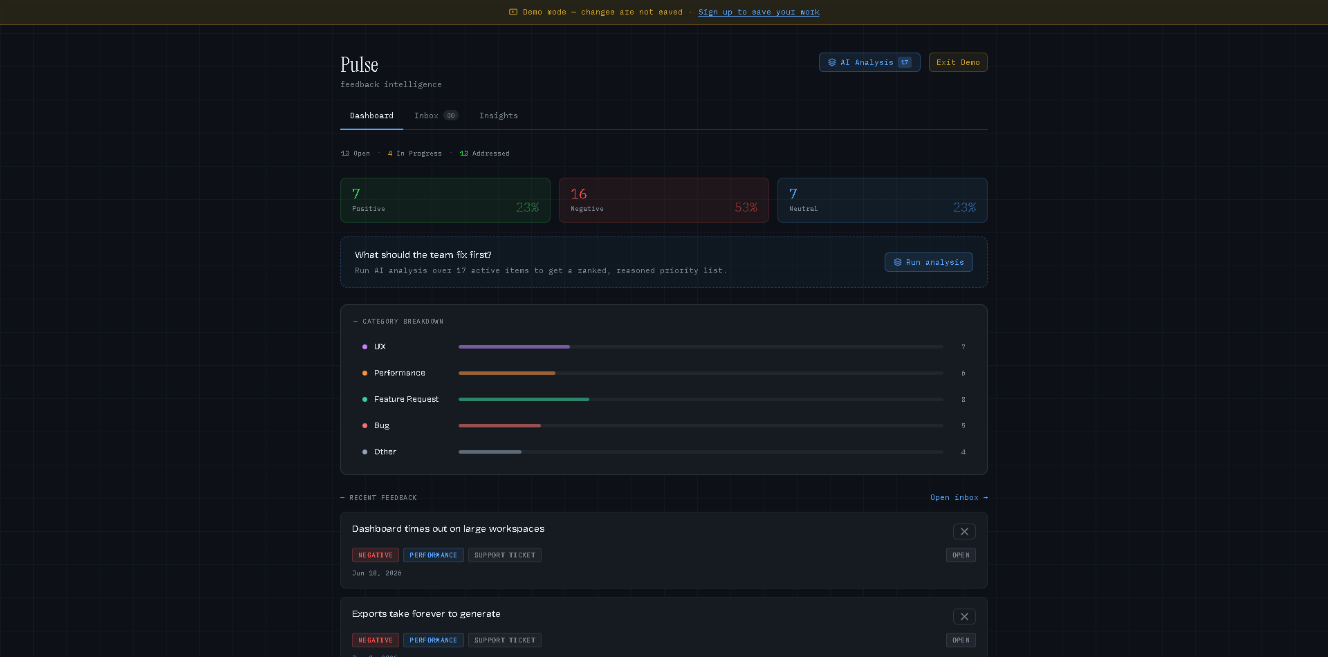Image resolution: width=1328 pixels, height=657 pixels.
Task: Dismiss the Exports take forever feedback card
Action: tap(964, 616)
